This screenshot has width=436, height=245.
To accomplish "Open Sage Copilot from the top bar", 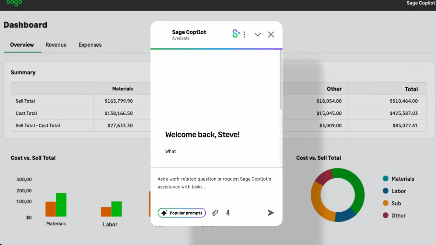I will pos(421,3).
